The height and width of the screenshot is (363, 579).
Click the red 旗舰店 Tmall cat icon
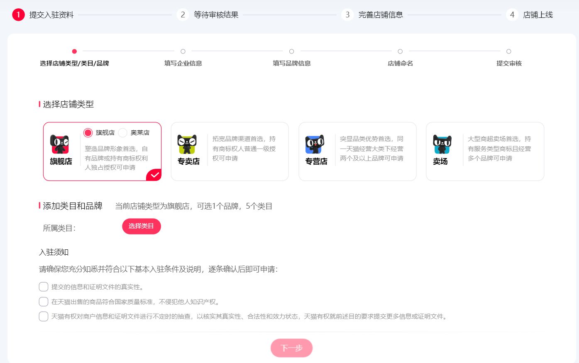(60, 144)
